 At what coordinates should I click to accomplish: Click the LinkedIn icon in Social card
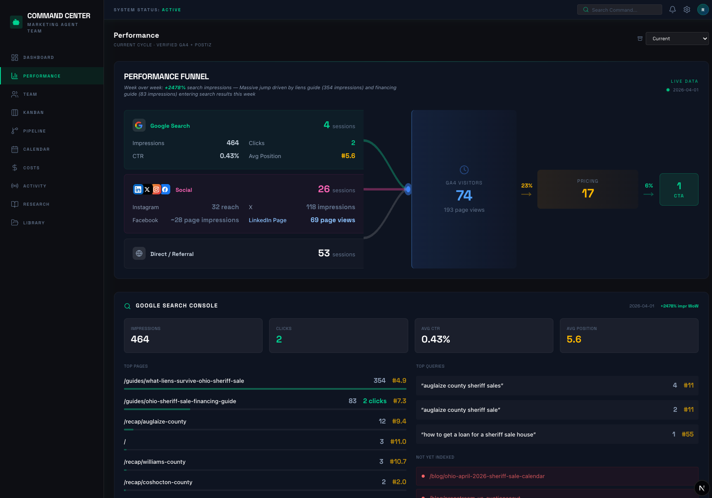(138, 190)
